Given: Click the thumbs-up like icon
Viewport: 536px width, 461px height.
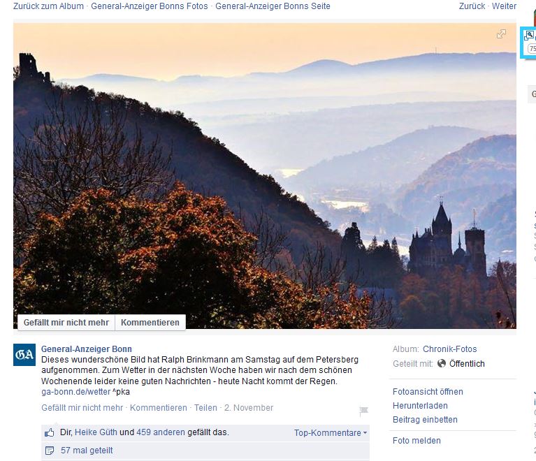Looking at the screenshot, I should (x=50, y=433).
